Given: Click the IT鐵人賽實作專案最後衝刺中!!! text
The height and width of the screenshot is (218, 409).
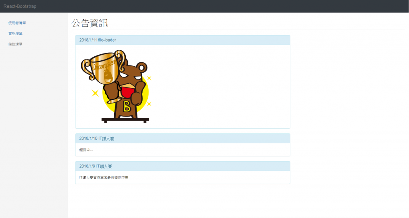Looking at the screenshot, I should (103, 178).
